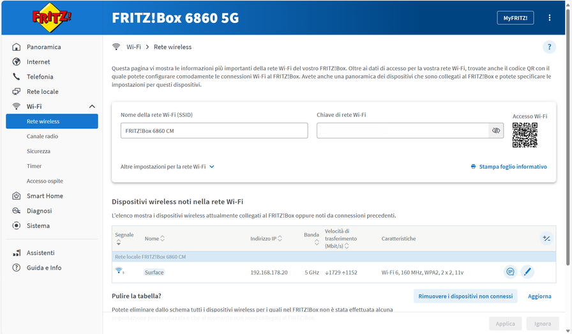Open the three-dot options menu
572x334 pixels.
[550, 17]
